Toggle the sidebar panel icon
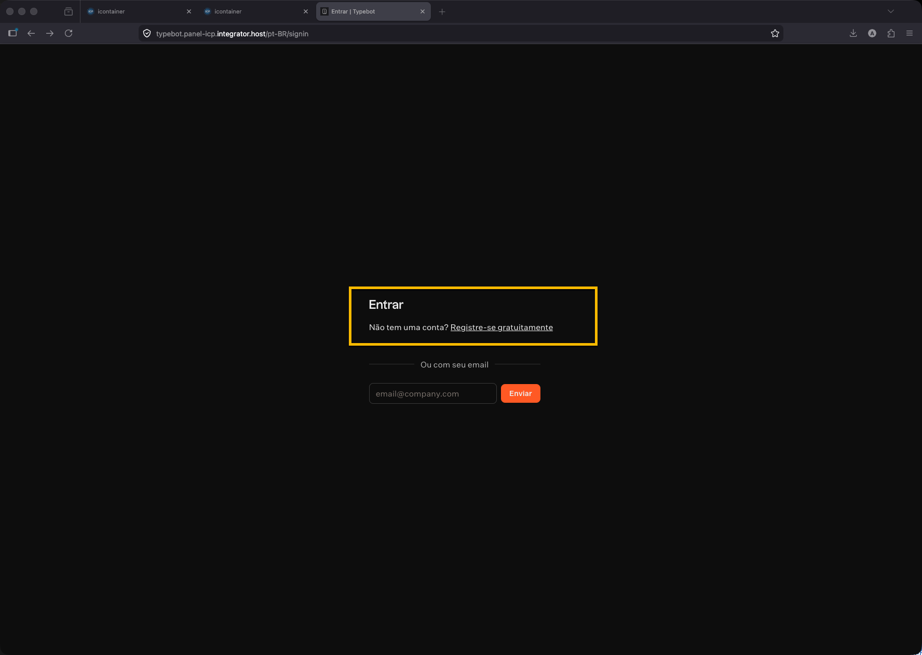Image resolution: width=922 pixels, height=655 pixels. (x=13, y=33)
